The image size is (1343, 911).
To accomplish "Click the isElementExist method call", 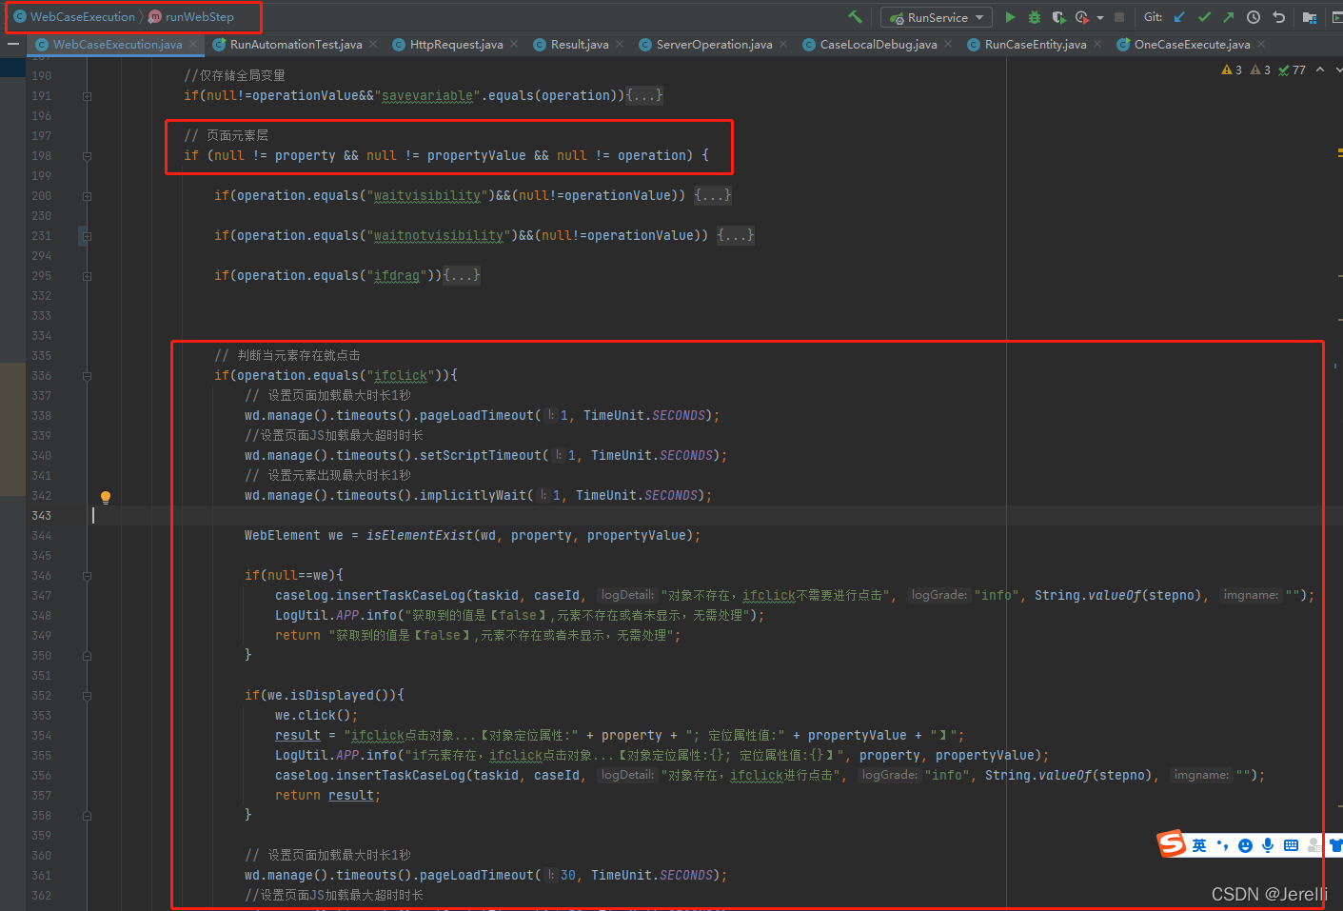I will coord(419,536).
